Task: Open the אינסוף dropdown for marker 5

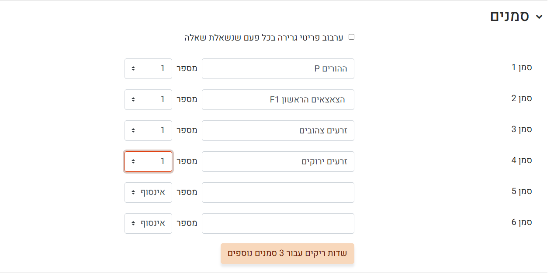Action: point(149,193)
